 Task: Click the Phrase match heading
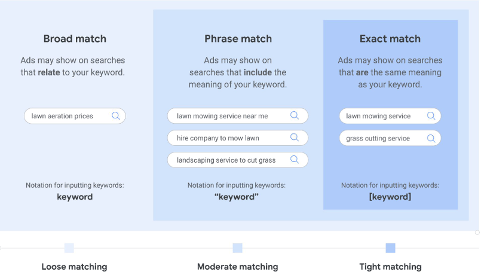pyautogui.click(x=238, y=39)
